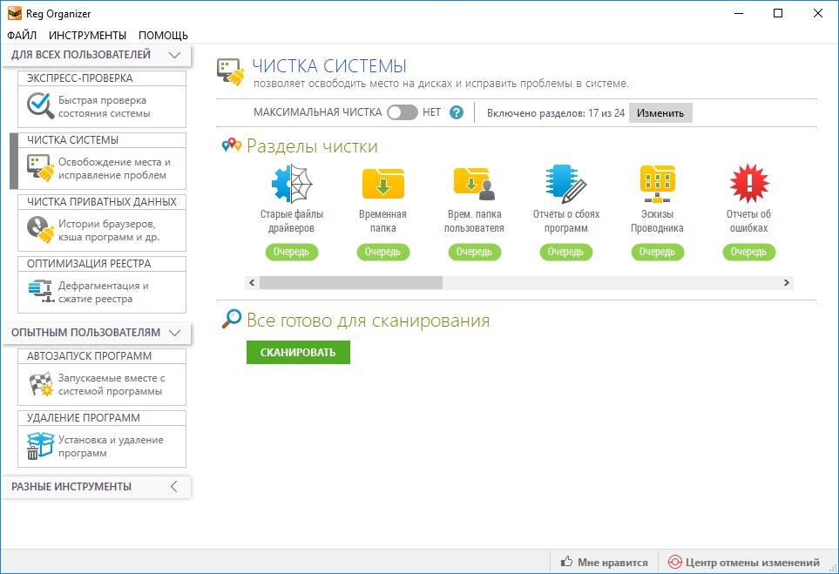Collapse the ДЛЯ ВСЕХ ПОЛЬЗОВАТЕЛЕЙ section chevron
The width and height of the screenshot is (839, 574).
(x=174, y=55)
